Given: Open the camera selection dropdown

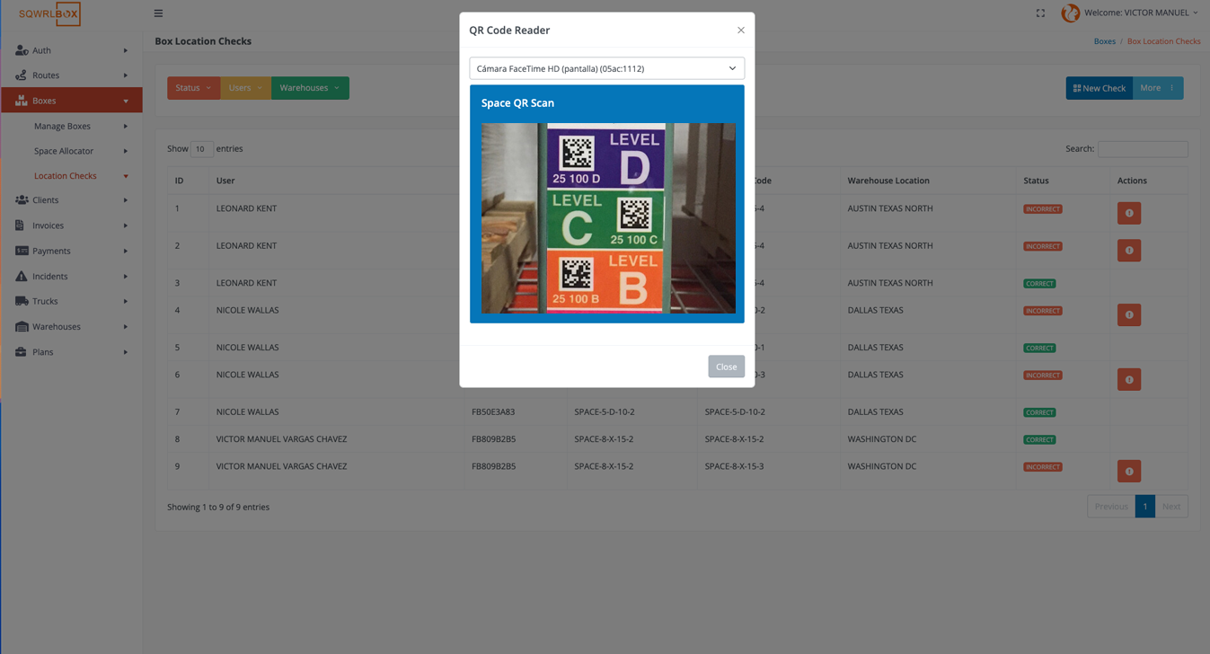Looking at the screenshot, I should pos(606,68).
